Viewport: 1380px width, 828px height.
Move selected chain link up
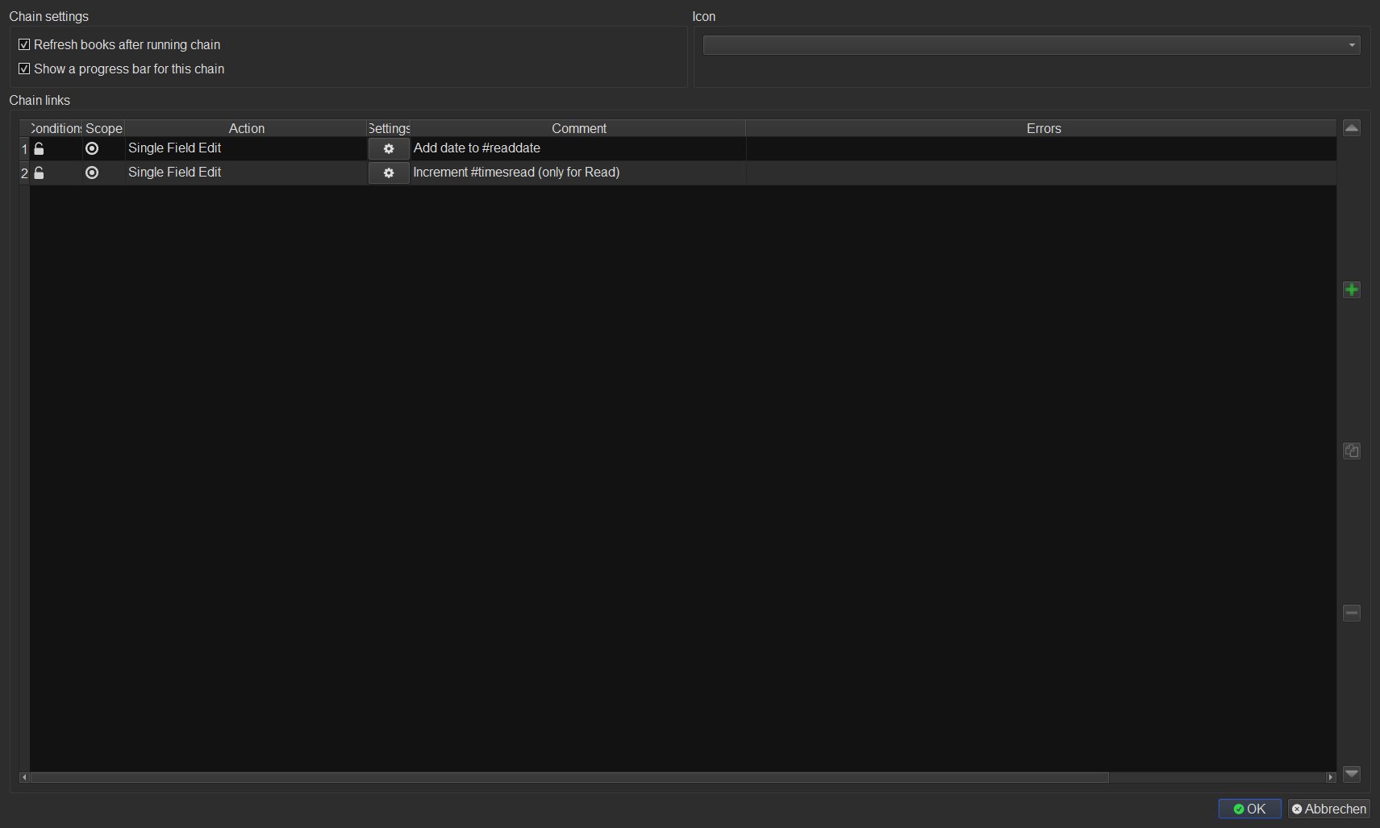point(1352,128)
